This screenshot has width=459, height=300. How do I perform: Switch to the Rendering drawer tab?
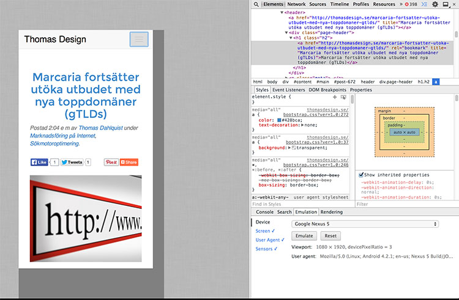(331, 212)
